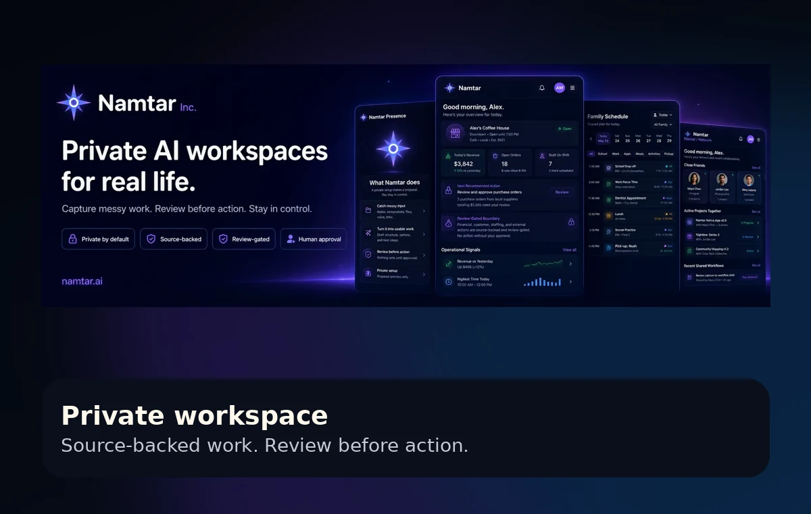Select the Meals filter tab
The height and width of the screenshot is (514, 811).
(640, 154)
